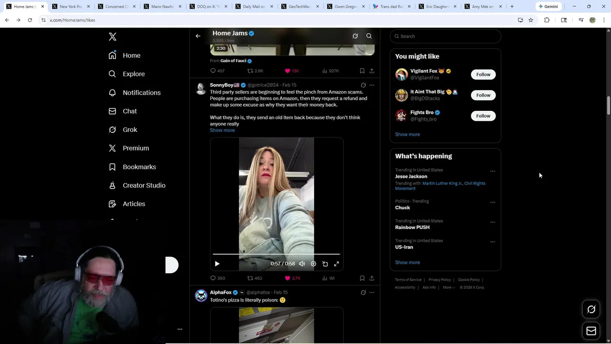Enter fullscreen on SonnyBoy video

point(337,264)
